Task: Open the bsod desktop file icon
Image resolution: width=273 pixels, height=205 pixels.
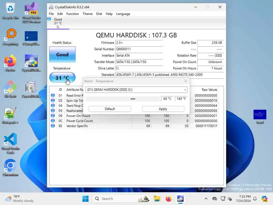Action: [x=260, y=117]
